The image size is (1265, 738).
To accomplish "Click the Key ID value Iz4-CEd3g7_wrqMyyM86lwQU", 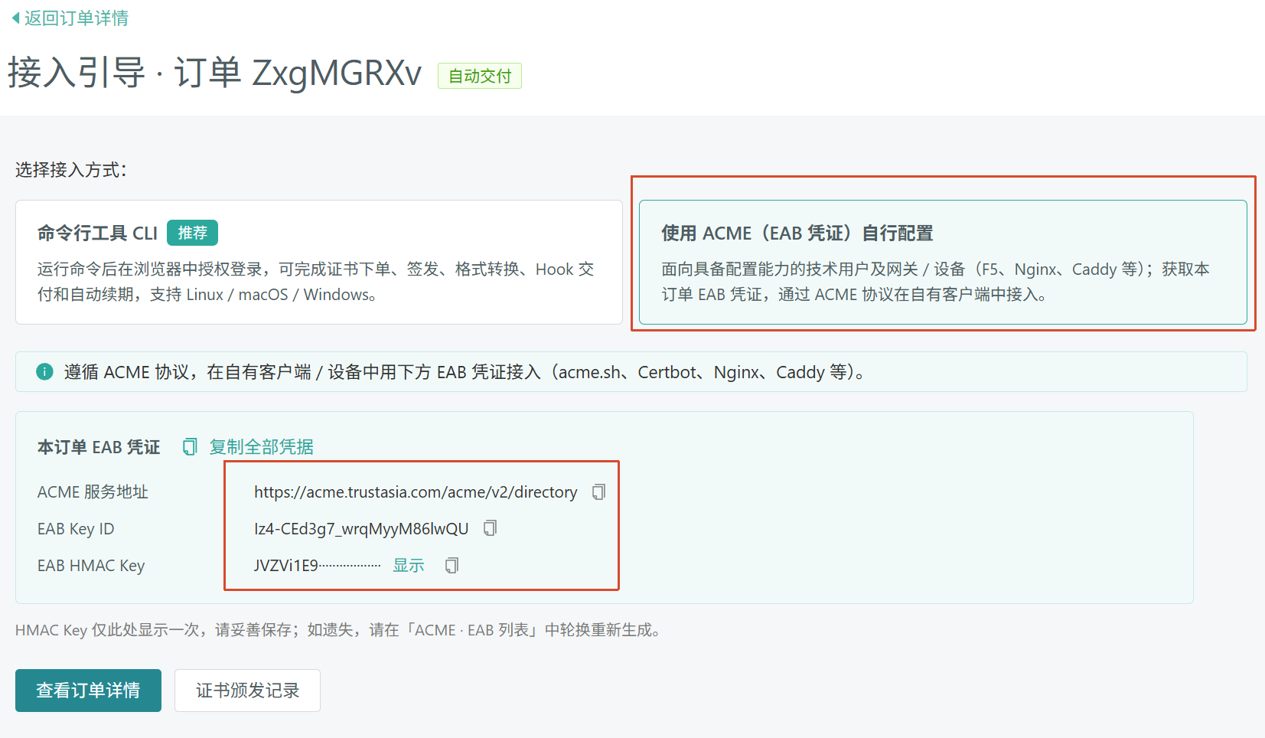I will 361,529.
